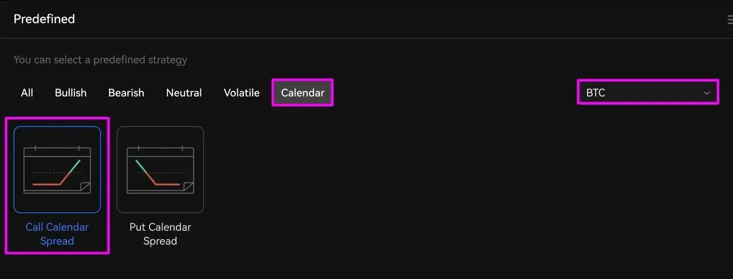
Task: Select the Put Calendar Spread strategy icon
Action: (160, 169)
